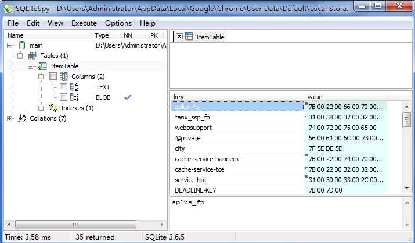Click the aplus_fp text in detail pane
The height and width of the screenshot is (243, 415).
(188, 202)
